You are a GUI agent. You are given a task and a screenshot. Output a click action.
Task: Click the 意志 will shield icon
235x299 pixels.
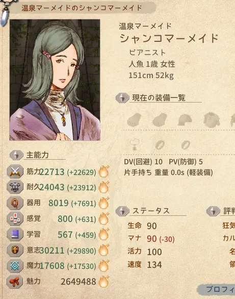pos(15,250)
